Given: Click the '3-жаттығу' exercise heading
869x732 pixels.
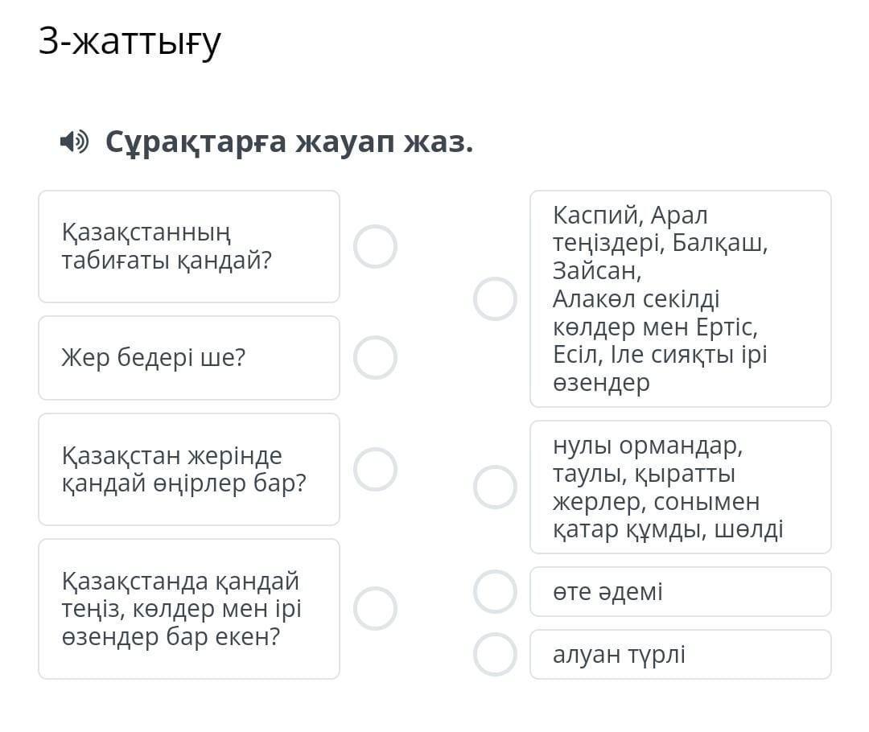Looking at the screenshot, I should pos(130,42).
